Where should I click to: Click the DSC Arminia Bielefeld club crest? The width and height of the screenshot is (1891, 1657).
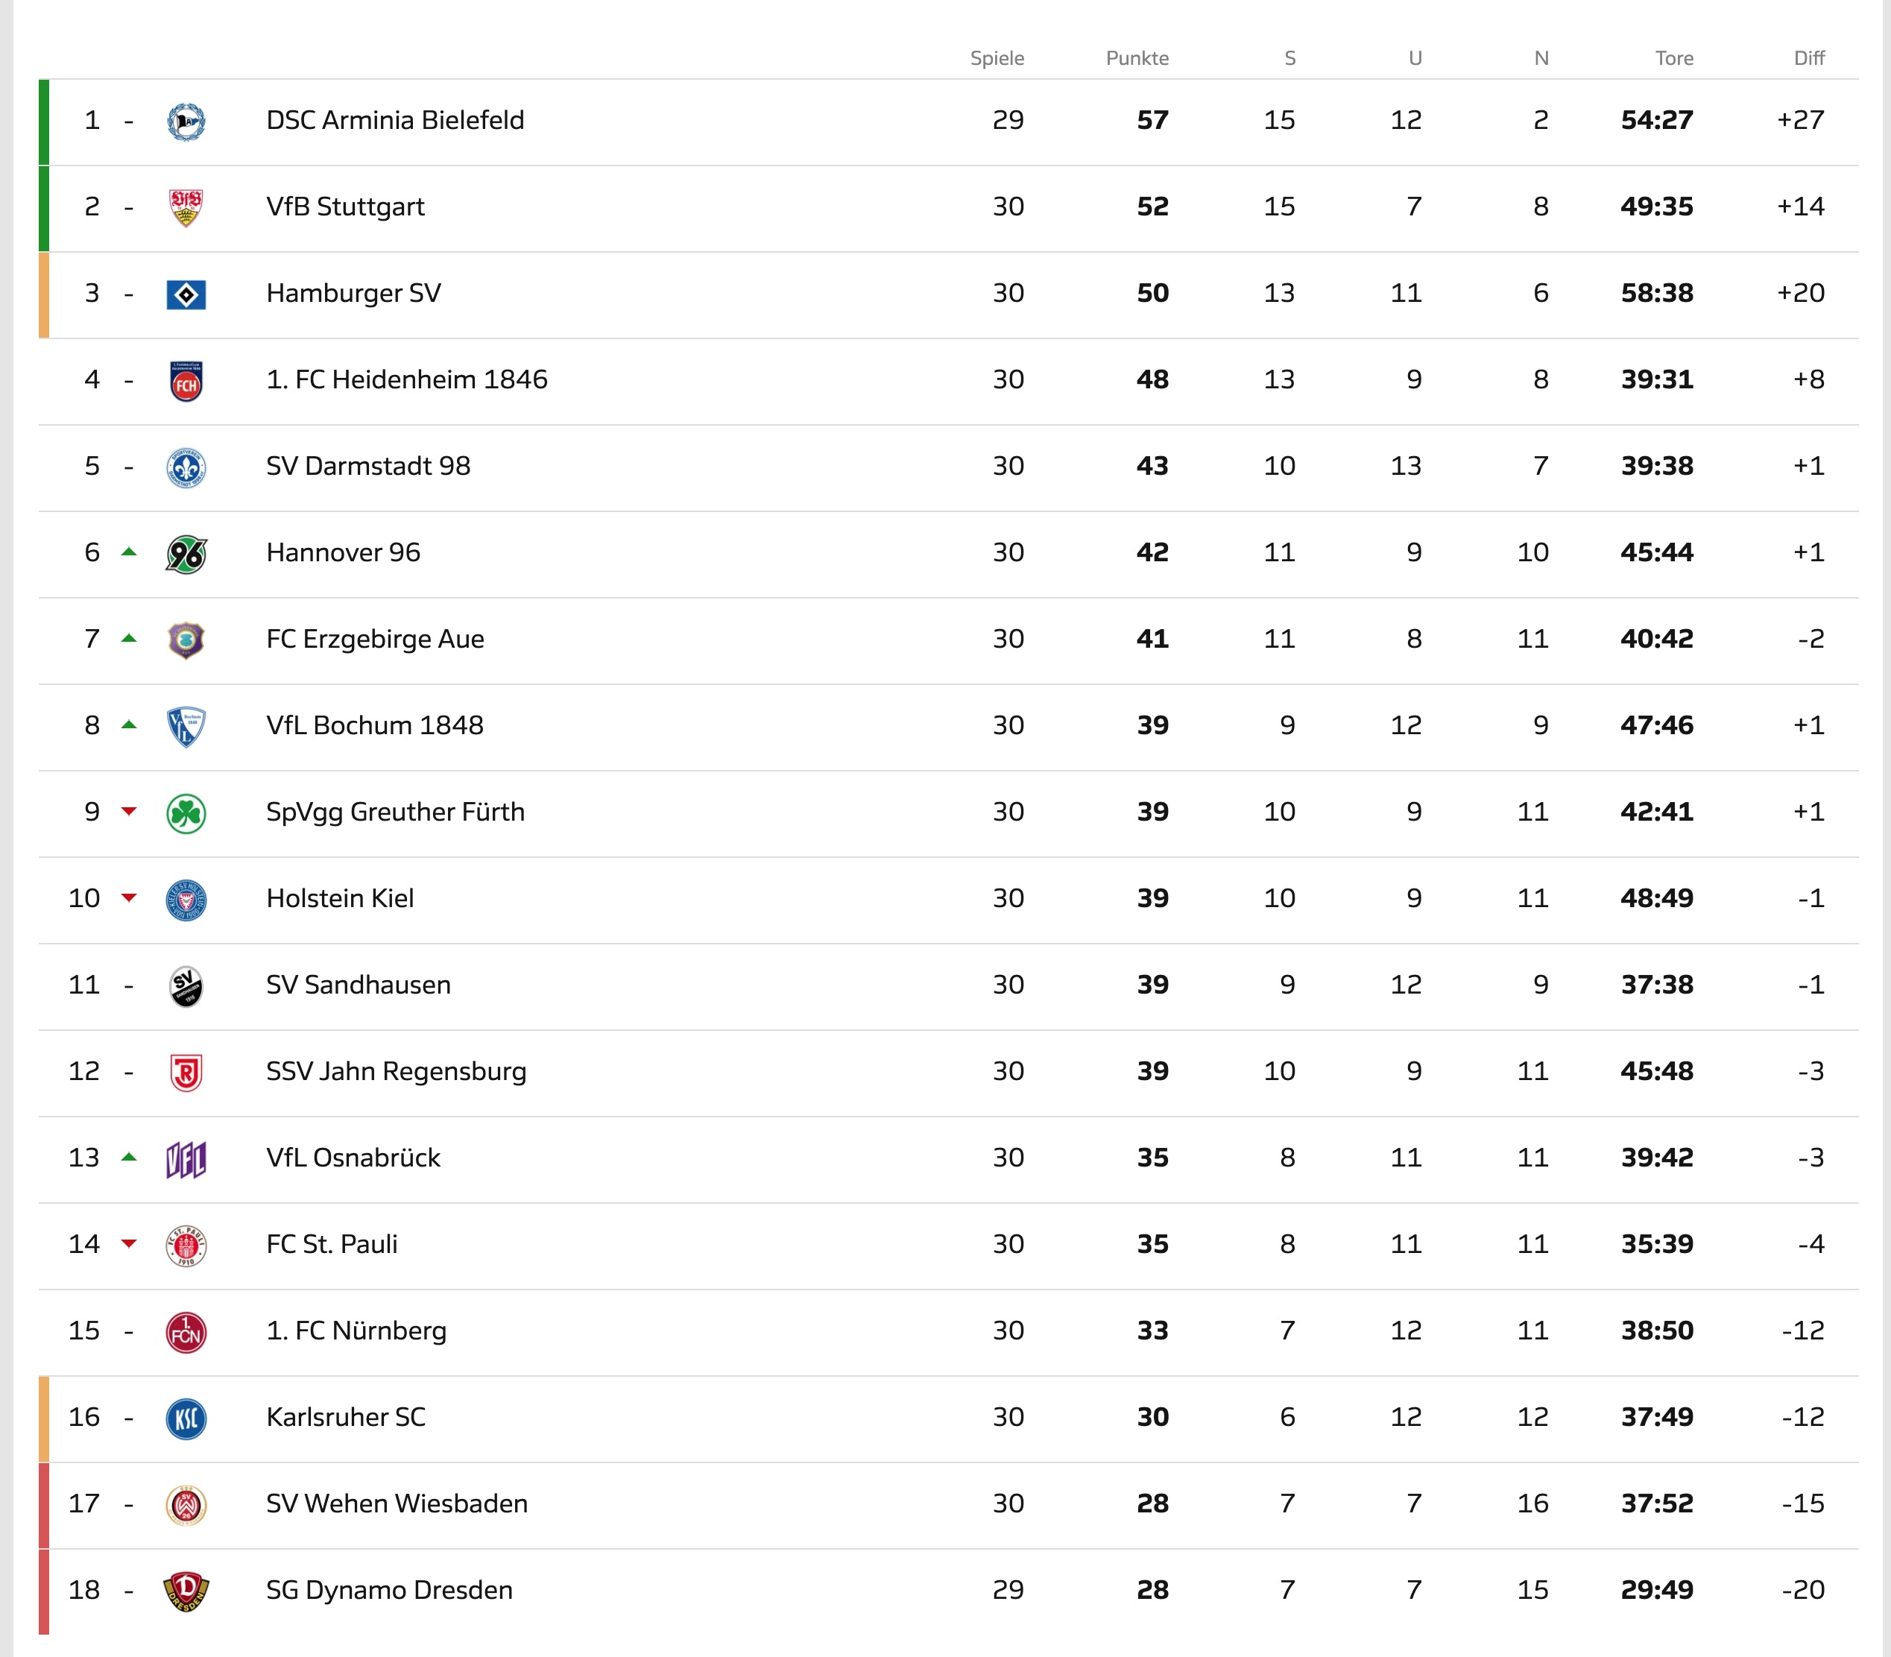point(186,121)
